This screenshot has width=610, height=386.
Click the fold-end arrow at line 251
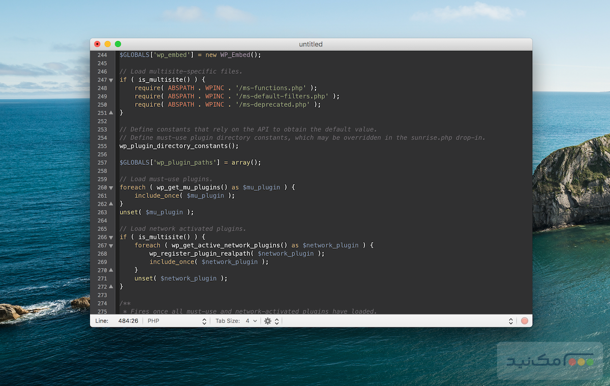110,112
